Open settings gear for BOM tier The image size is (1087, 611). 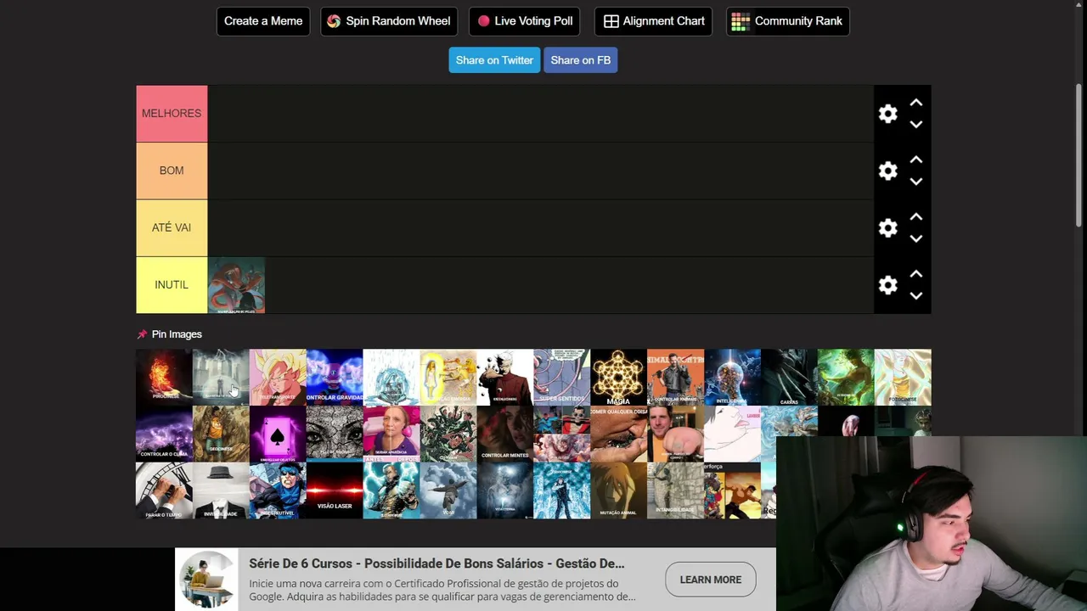[887, 171]
